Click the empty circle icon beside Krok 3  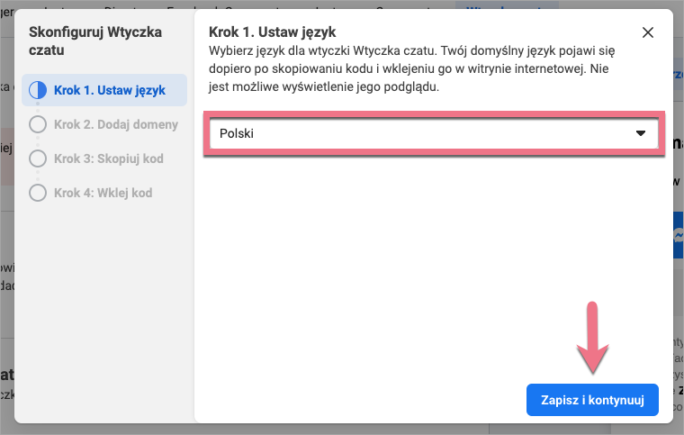coord(38,159)
